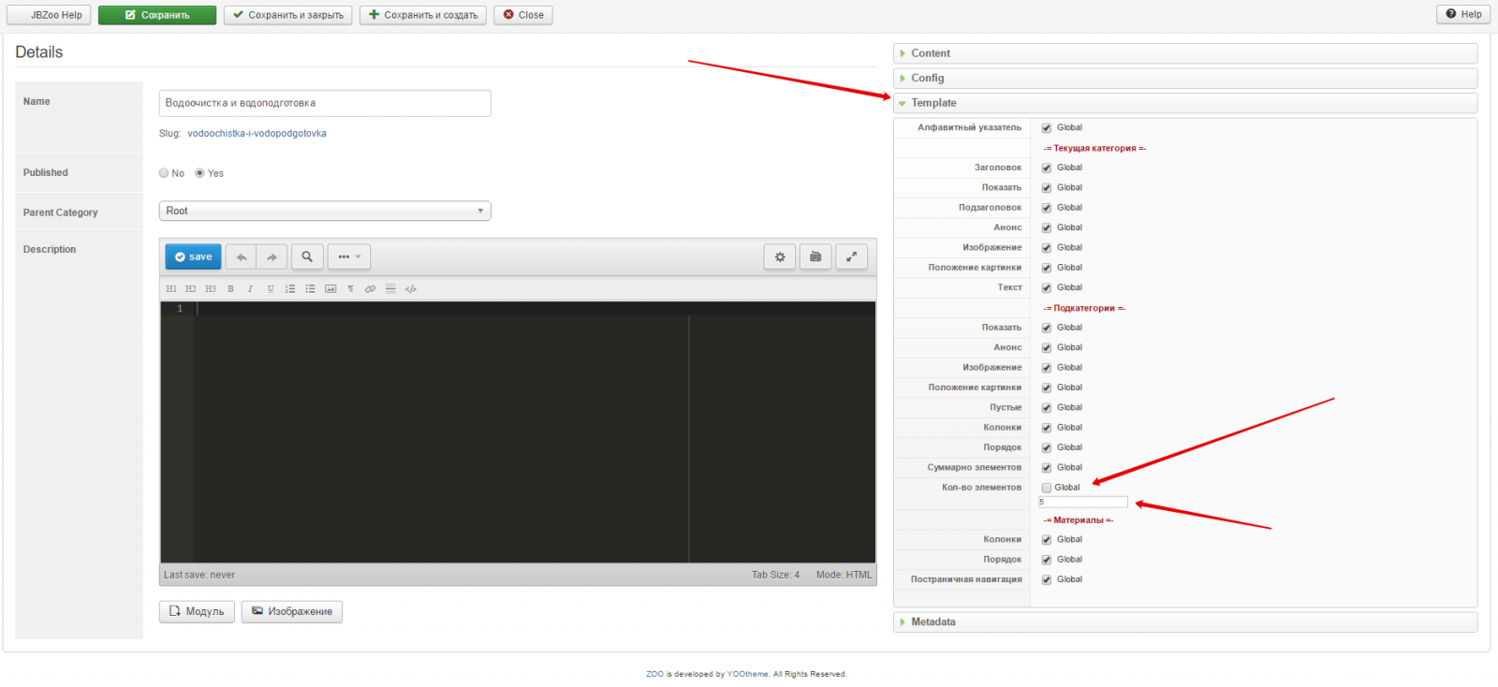Insert an ordered numbered list
Image resolution: width=1498 pixels, height=687 pixels.
point(290,289)
